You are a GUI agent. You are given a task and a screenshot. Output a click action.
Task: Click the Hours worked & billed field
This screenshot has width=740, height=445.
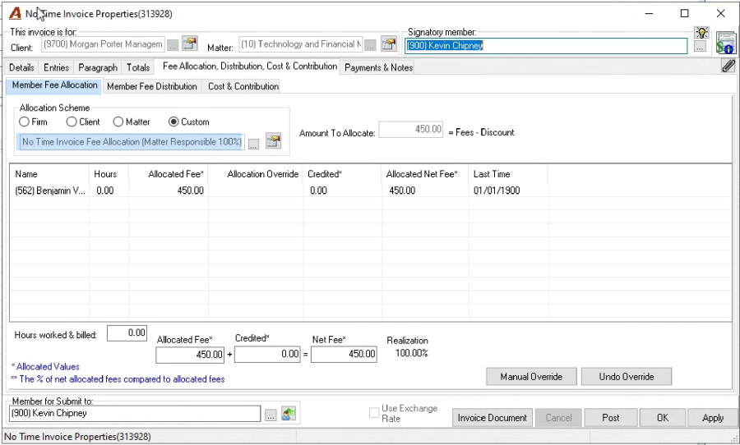[127, 333]
